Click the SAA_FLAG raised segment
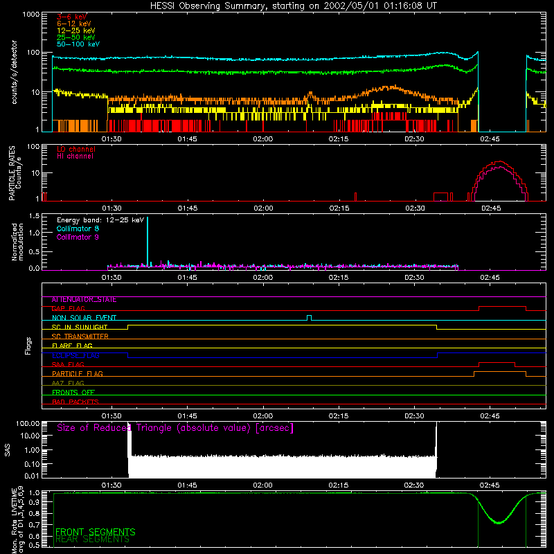 tap(497, 363)
